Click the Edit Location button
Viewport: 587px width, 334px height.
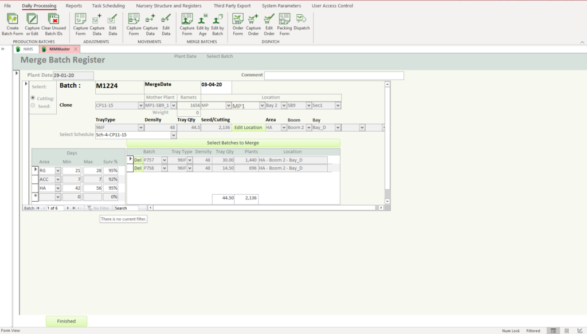click(x=248, y=128)
